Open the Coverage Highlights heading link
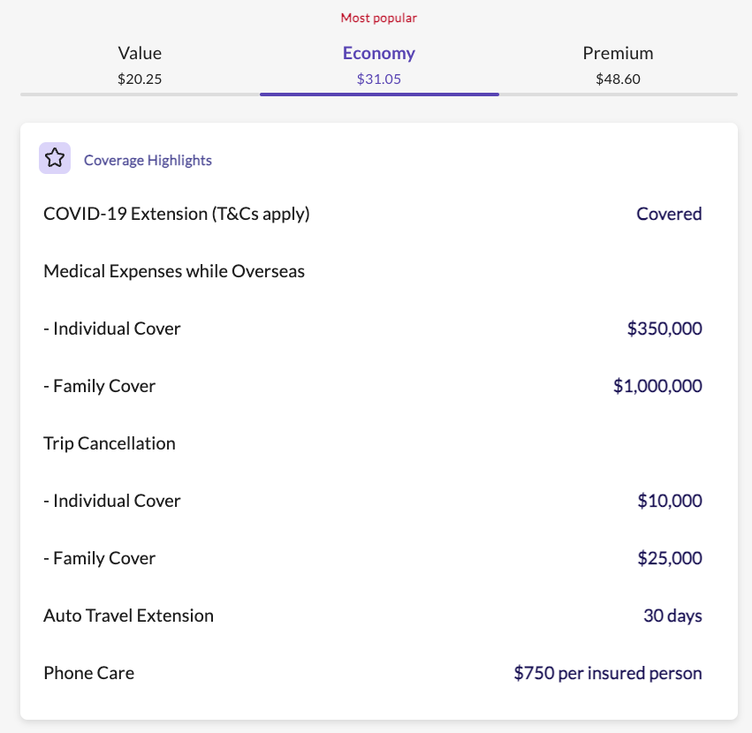Viewport: 752px width, 733px height. pos(148,160)
